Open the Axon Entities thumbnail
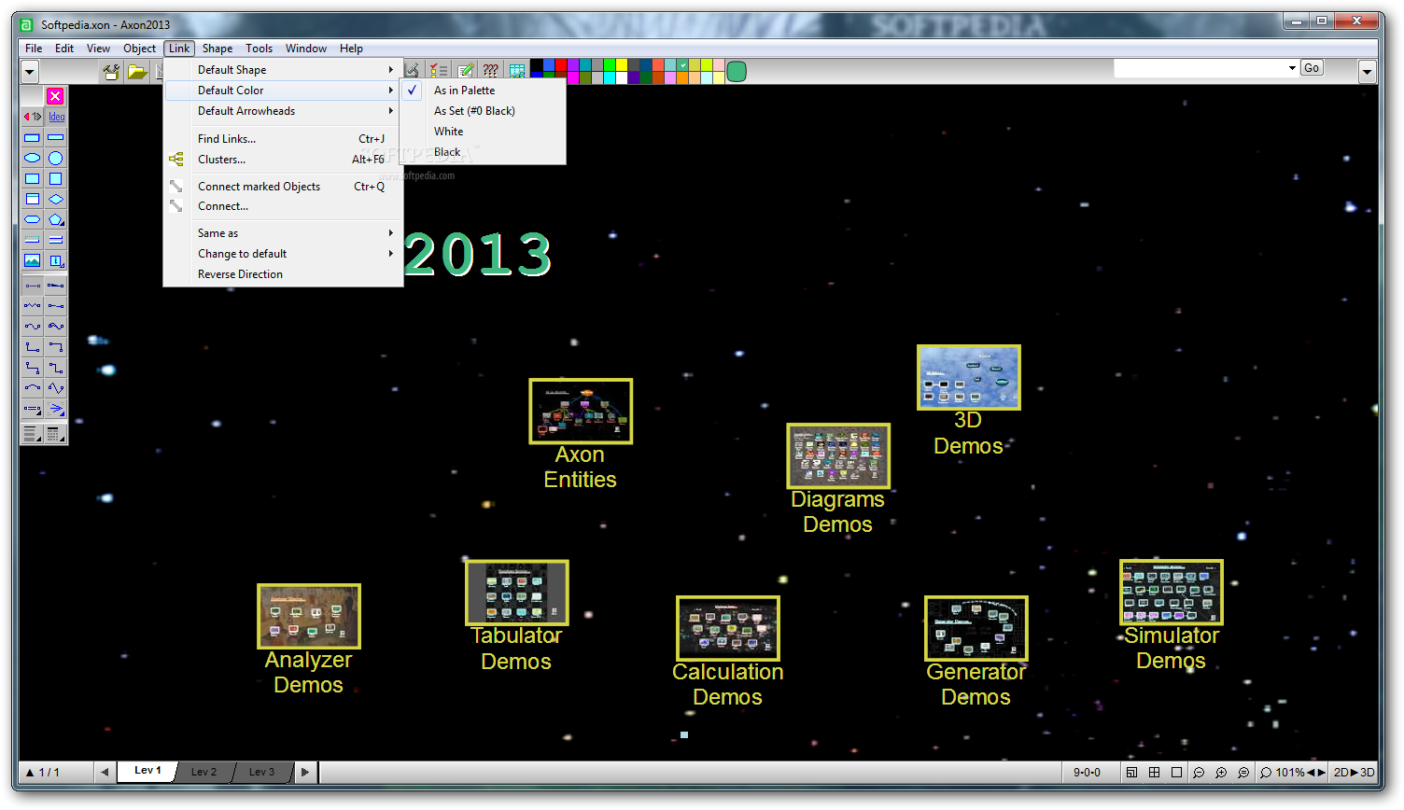The width and height of the screenshot is (1404, 810). 581,411
